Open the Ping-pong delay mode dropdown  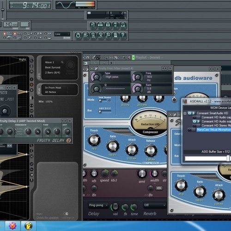[x=98, y=205]
